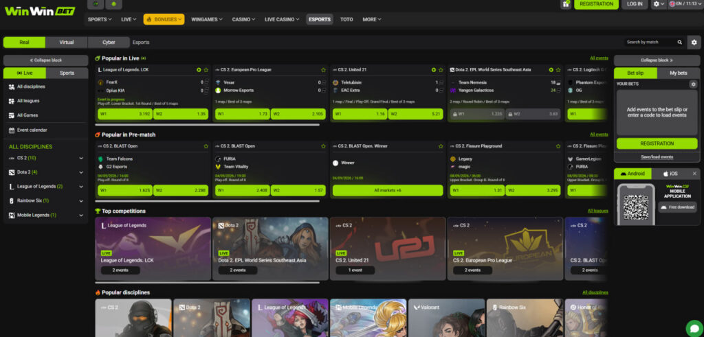The image size is (704, 337).
Task: Open Save/load events link
Action: pos(657,157)
